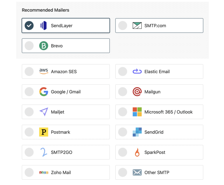This screenshot has width=224, height=185.
Task: Click the SparkPost flame icon
Action: [137, 152]
